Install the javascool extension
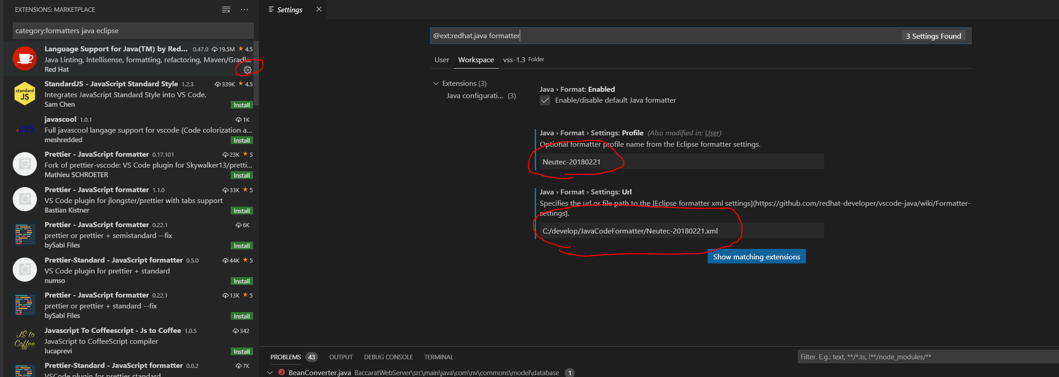 242,140
